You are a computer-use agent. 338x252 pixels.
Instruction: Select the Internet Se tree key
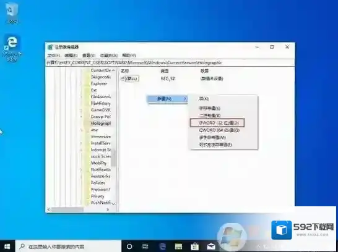coord(101,149)
